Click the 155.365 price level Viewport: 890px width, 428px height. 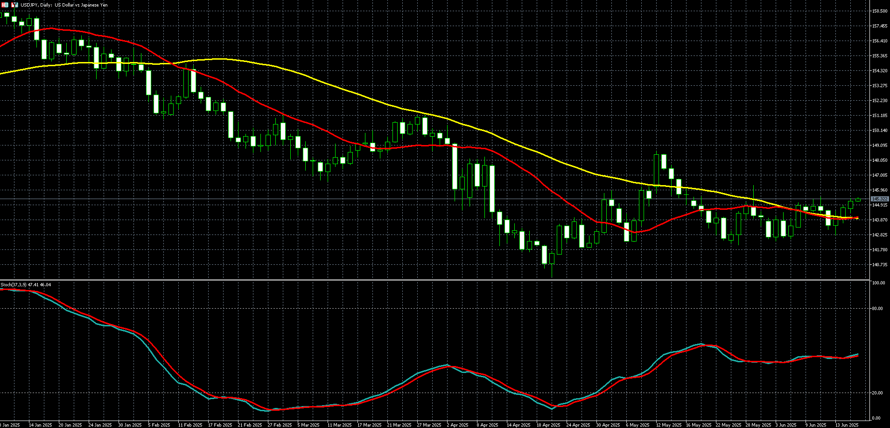(880, 56)
